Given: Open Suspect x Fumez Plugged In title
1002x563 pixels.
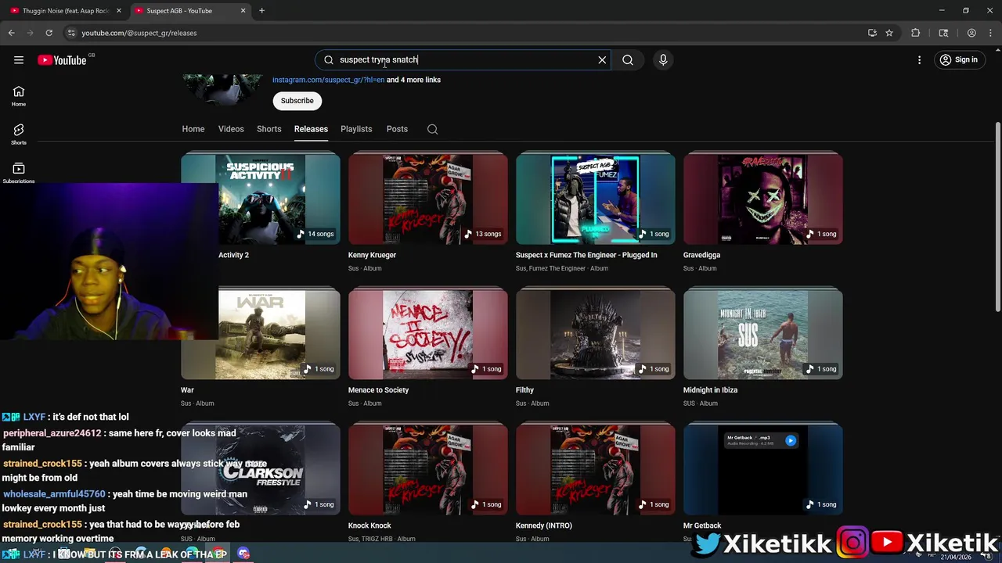Looking at the screenshot, I should 586,255.
